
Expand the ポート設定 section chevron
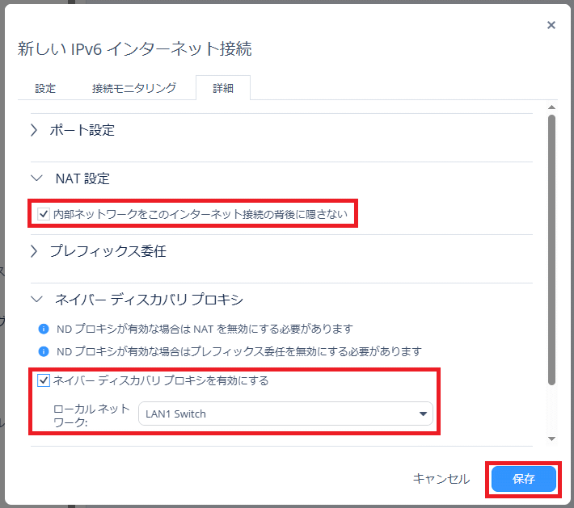(34, 130)
